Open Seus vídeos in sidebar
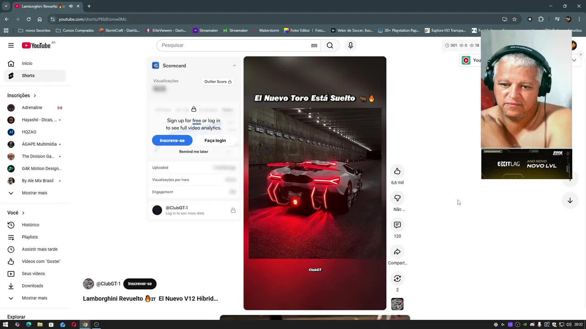The height and width of the screenshot is (329, 586). point(35,274)
